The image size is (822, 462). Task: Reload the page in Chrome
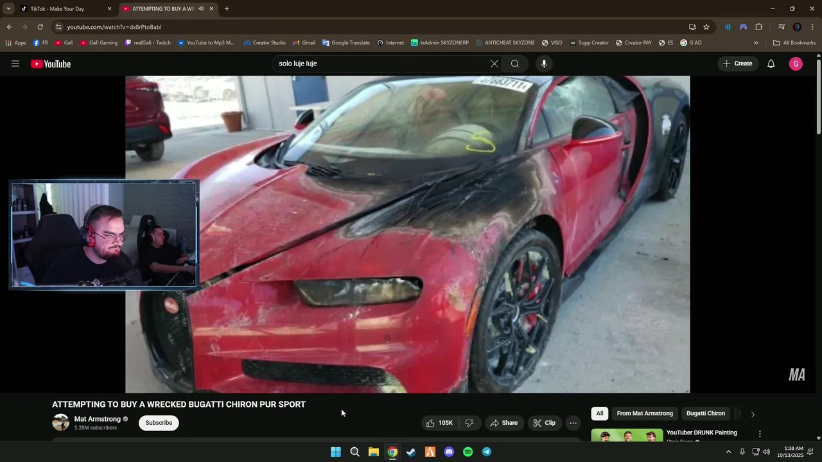[40, 27]
